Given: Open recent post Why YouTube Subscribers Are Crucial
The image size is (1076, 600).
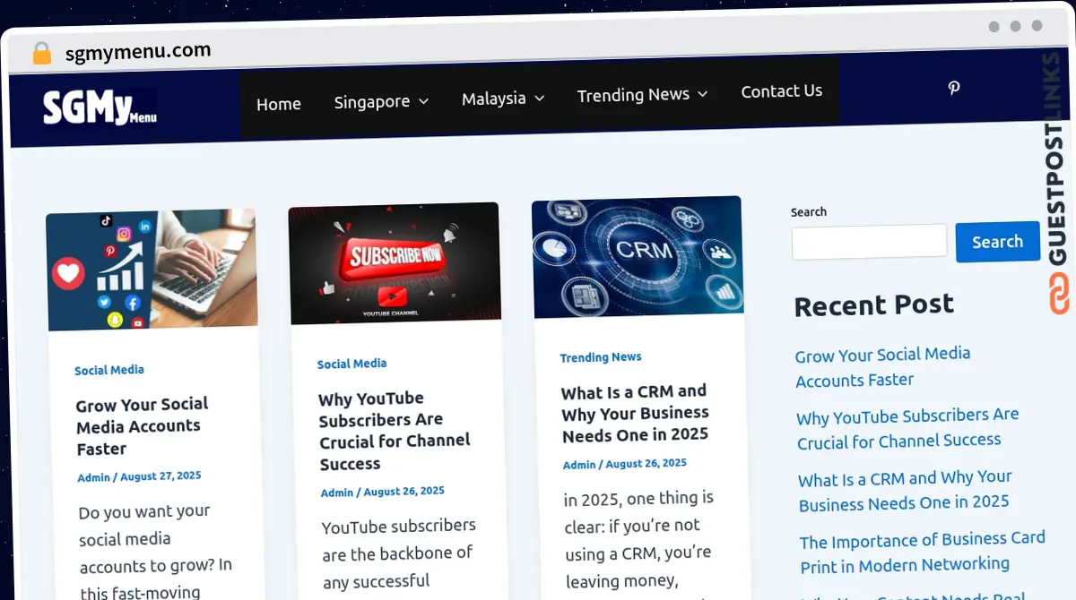Looking at the screenshot, I should click(x=907, y=428).
